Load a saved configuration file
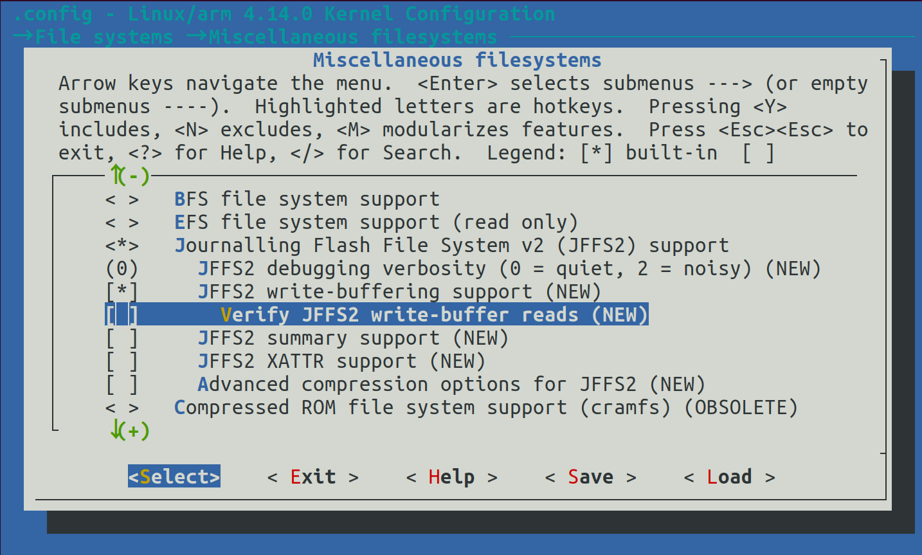This screenshot has width=922, height=555. 729,477
